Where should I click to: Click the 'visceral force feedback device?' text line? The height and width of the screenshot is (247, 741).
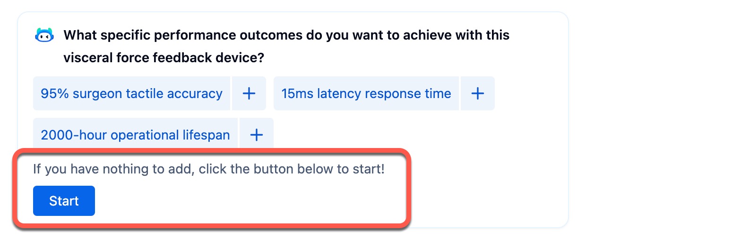[164, 58]
